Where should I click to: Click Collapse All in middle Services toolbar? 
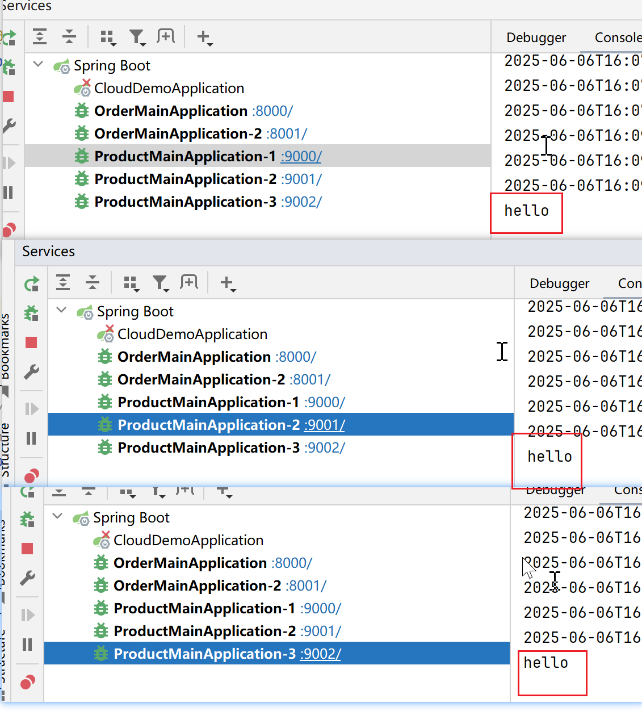click(93, 283)
